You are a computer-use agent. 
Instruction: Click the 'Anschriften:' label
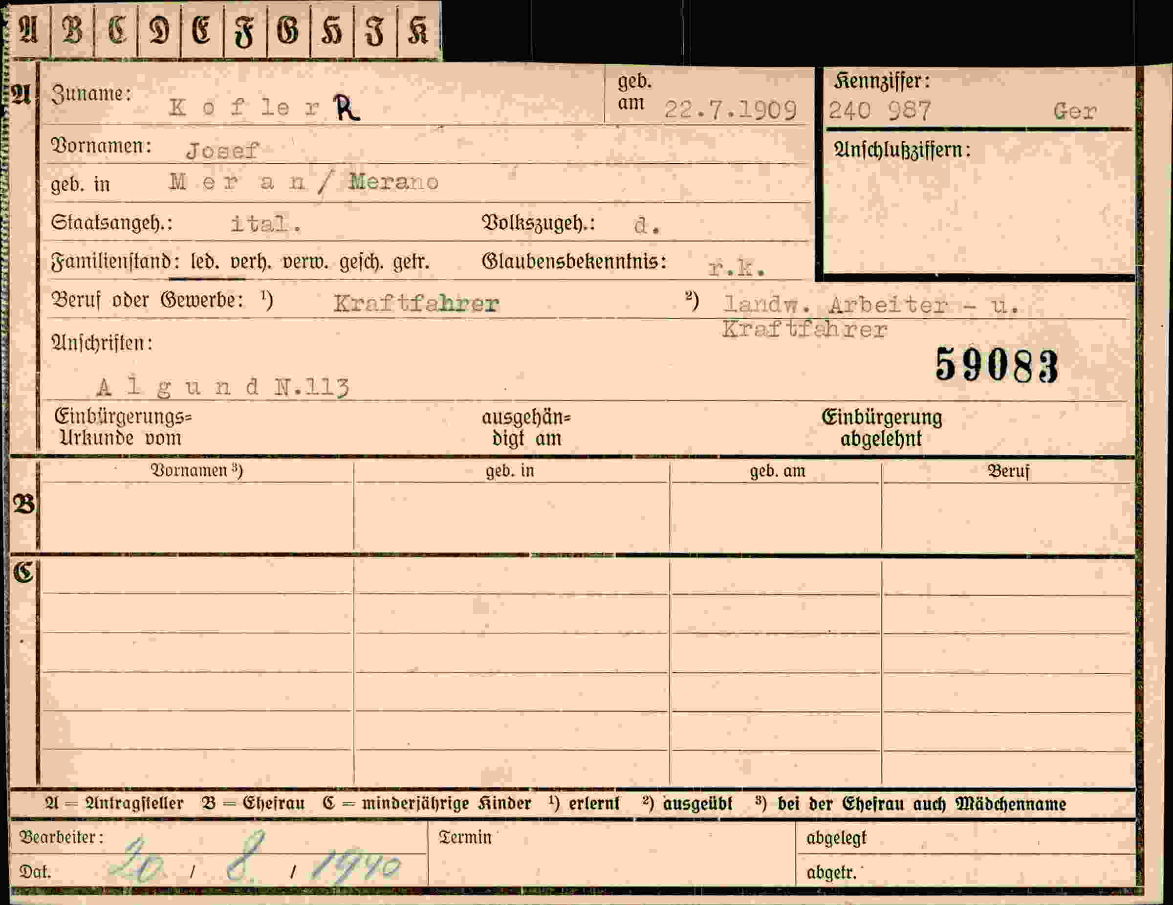[x=102, y=343]
